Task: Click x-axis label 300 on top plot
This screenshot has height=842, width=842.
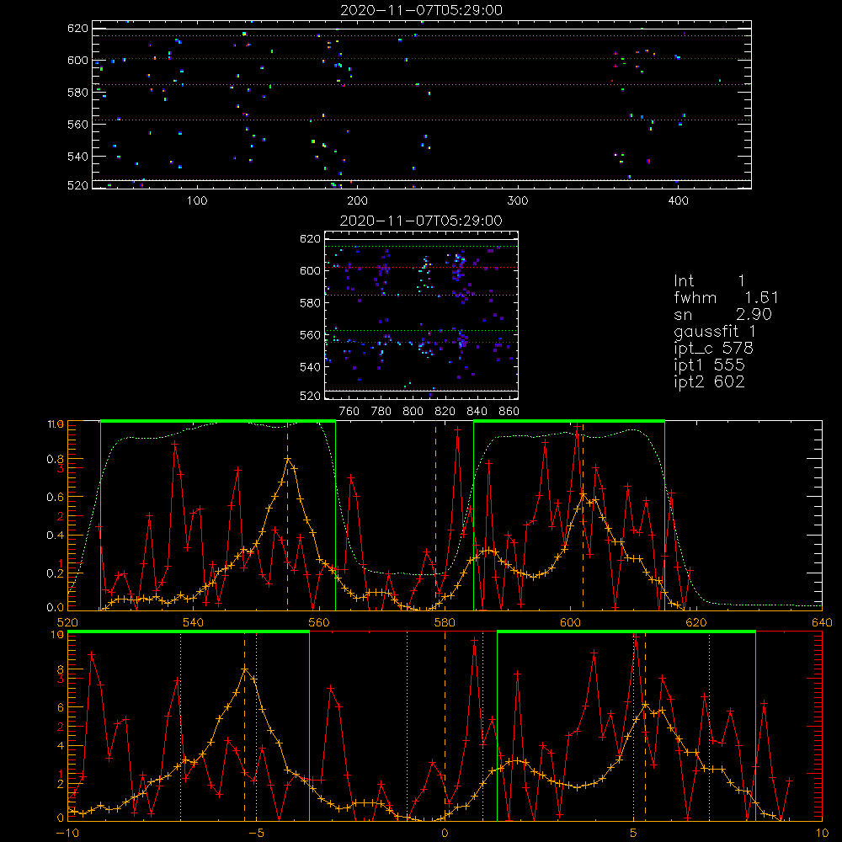Action: pos(518,201)
